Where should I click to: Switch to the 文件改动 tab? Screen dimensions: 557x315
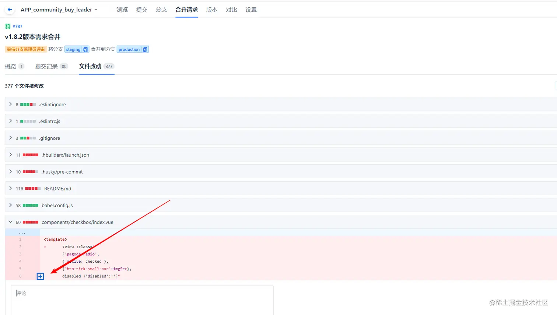tap(97, 66)
